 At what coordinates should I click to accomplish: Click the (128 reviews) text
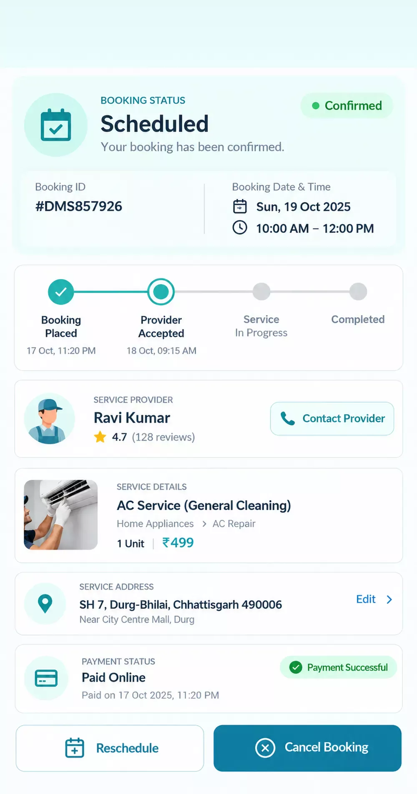click(163, 437)
